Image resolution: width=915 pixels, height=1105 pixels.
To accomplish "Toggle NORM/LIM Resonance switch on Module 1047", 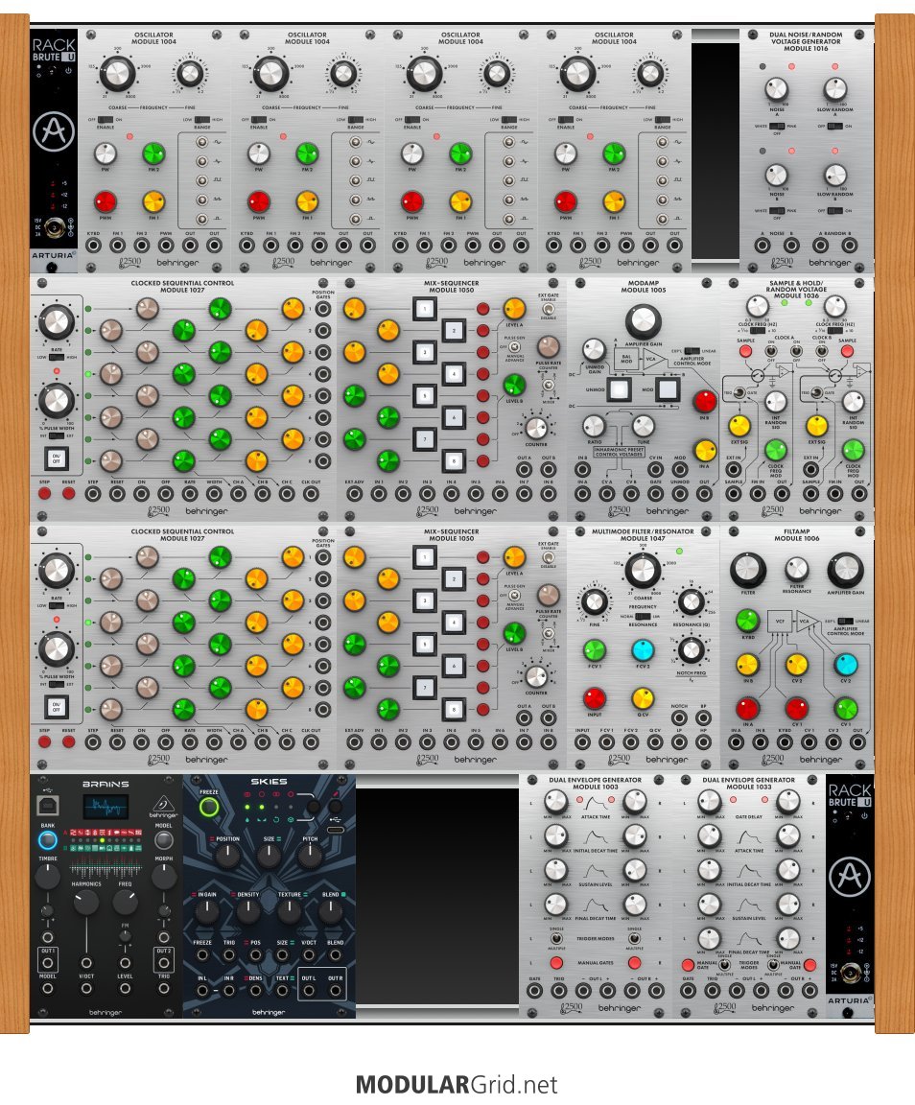I will [643, 616].
